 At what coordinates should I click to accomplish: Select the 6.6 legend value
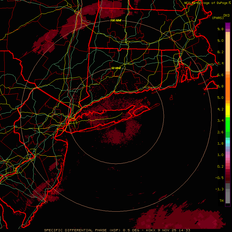[x=220, y=75]
